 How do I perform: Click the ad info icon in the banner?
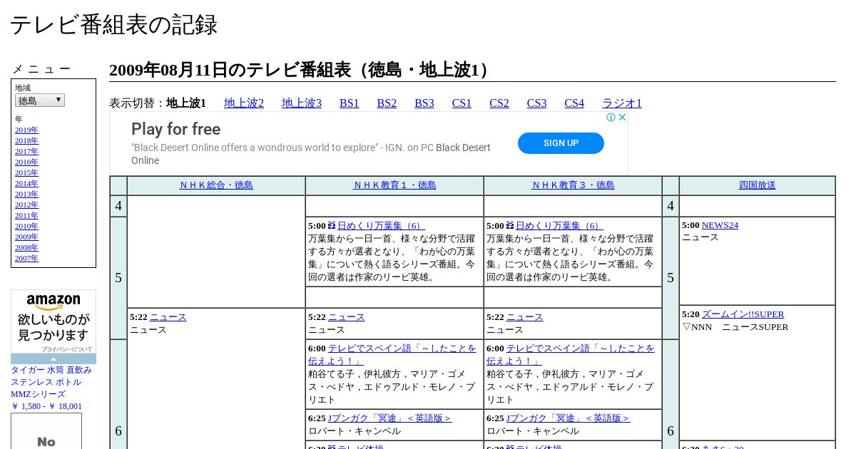[x=611, y=118]
